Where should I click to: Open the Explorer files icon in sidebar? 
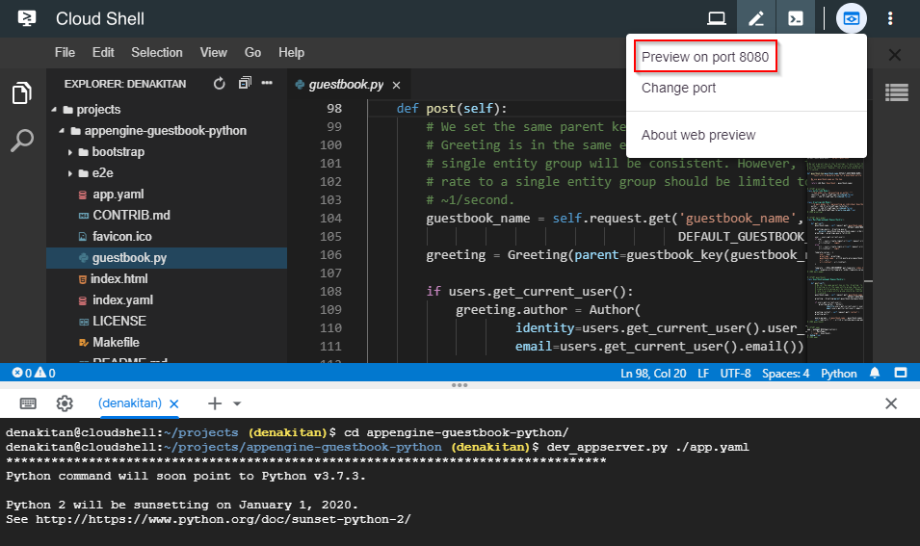click(22, 93)
